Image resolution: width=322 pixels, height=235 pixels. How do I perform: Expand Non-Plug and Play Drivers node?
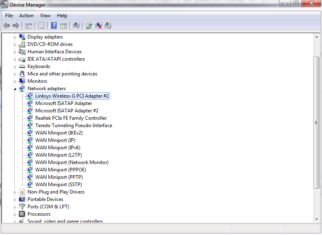click(15, 192)
